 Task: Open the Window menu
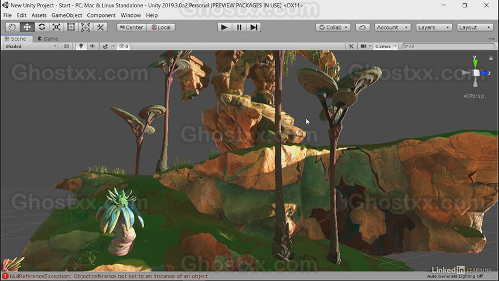[x=130, y=15]
